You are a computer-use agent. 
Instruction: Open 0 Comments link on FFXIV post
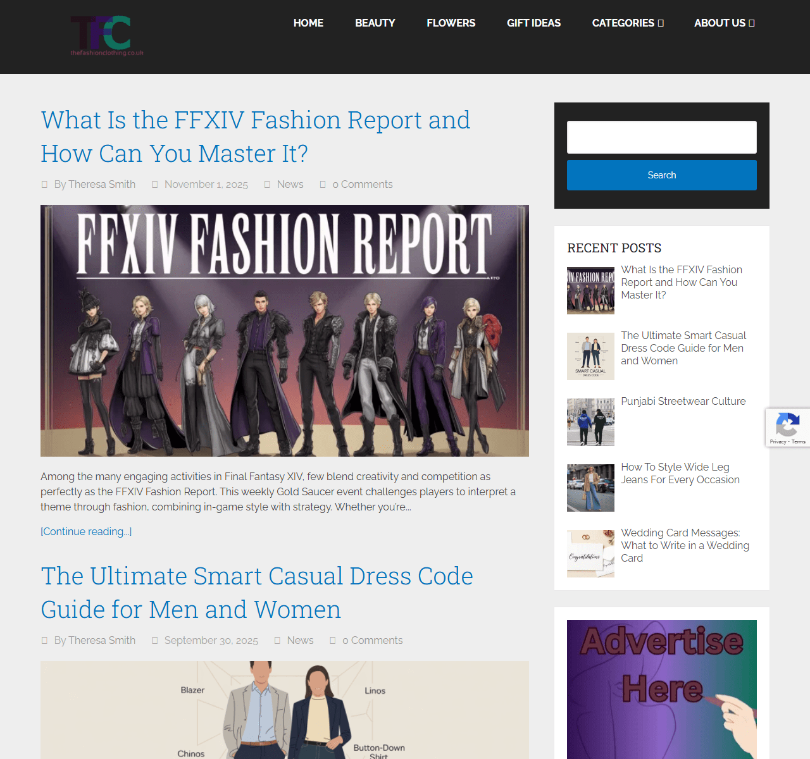pos(362,185)
